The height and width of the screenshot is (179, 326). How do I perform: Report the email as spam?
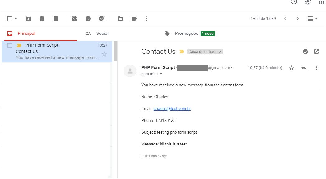42,19
